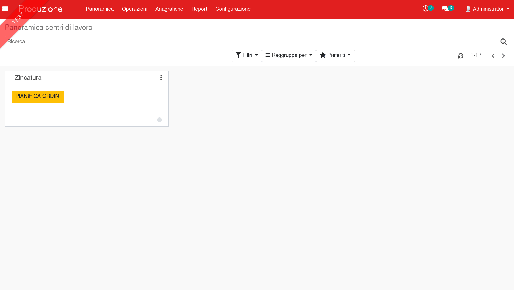Open the Administrator user menu

click(487, 9)
